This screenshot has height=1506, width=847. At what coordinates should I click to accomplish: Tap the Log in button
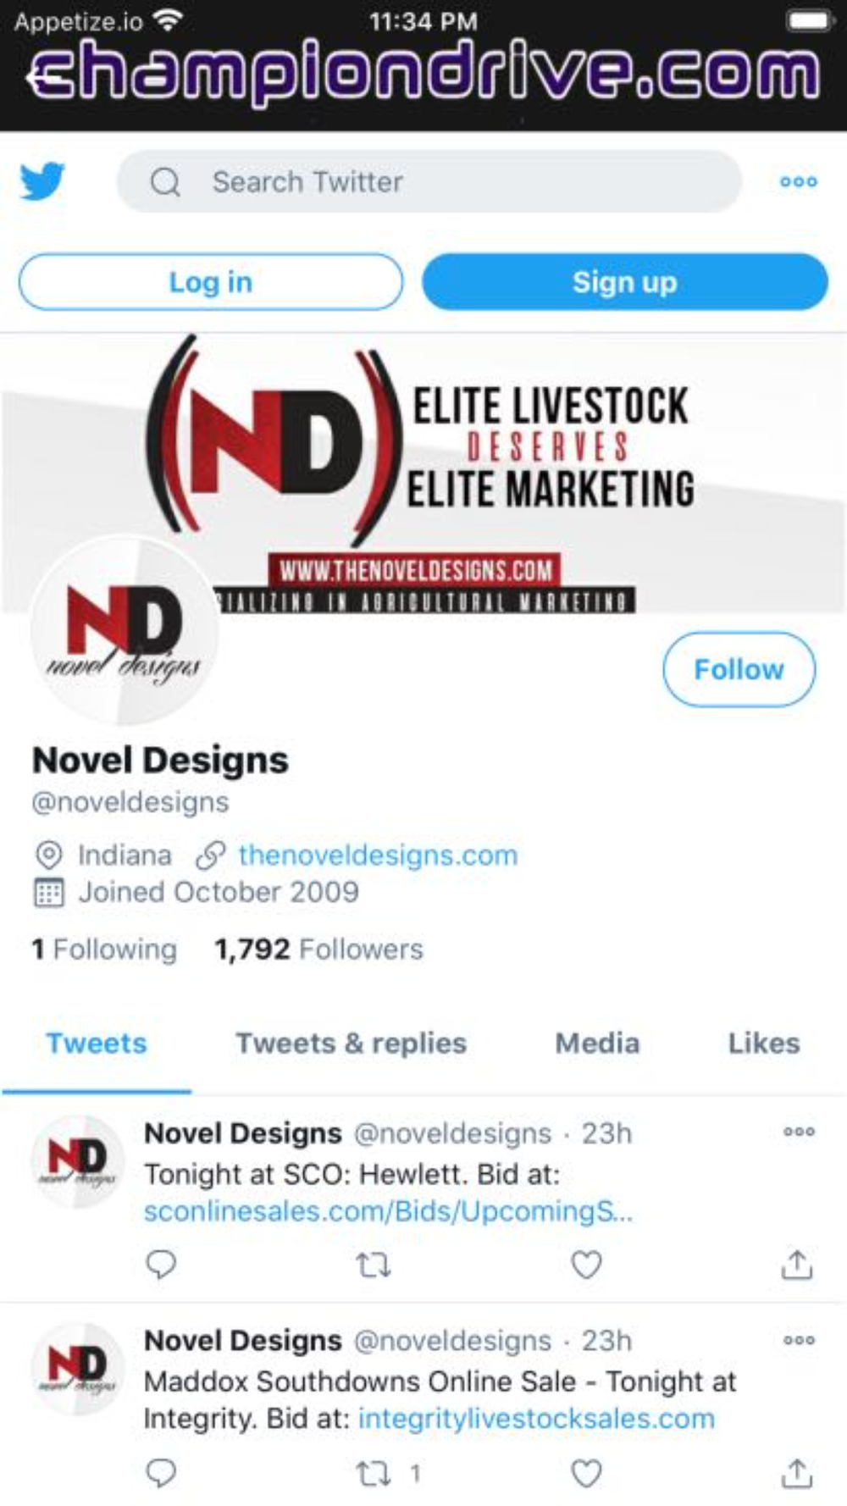pos(211,282)
